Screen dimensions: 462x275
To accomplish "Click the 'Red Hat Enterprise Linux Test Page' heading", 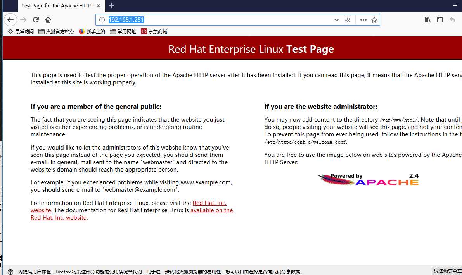I will [251, 49].
